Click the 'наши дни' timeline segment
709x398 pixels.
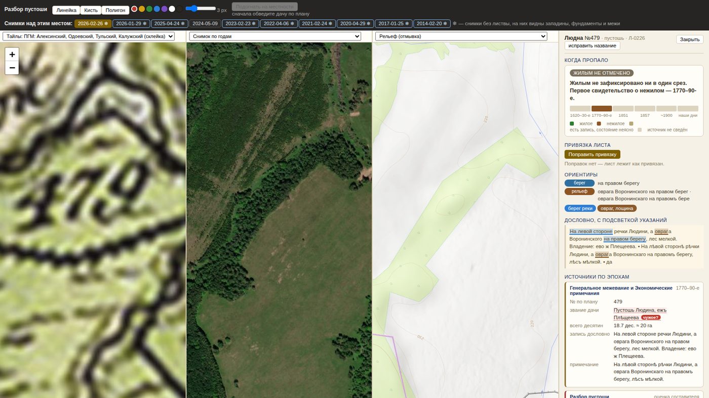pos(688,108)
